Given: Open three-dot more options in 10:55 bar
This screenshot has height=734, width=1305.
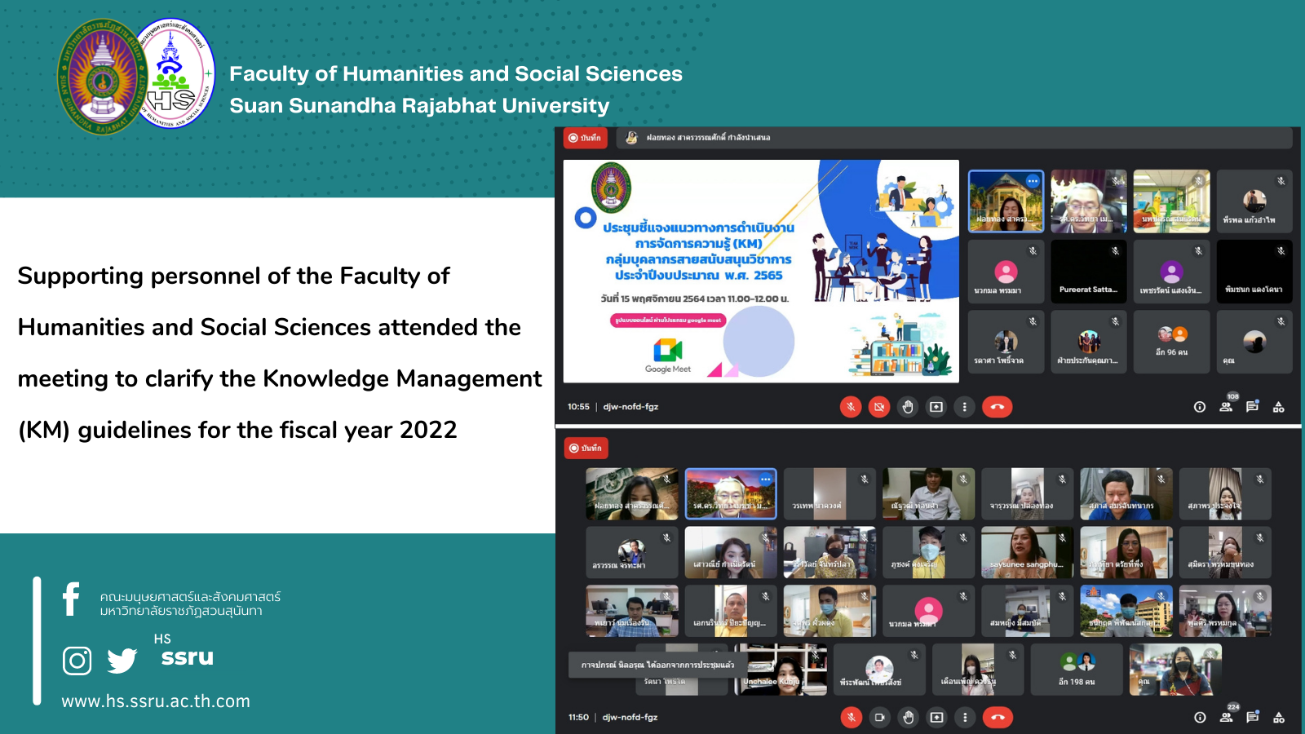Looking at the screenshot, I should click(x=964, y=407).
